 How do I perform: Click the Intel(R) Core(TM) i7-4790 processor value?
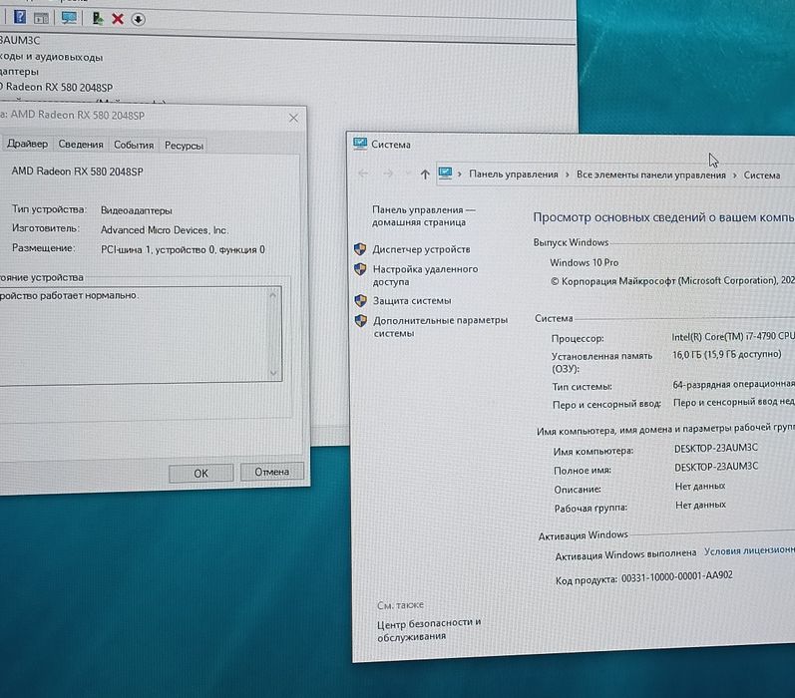pyautogui.click(x=733, y=337)
